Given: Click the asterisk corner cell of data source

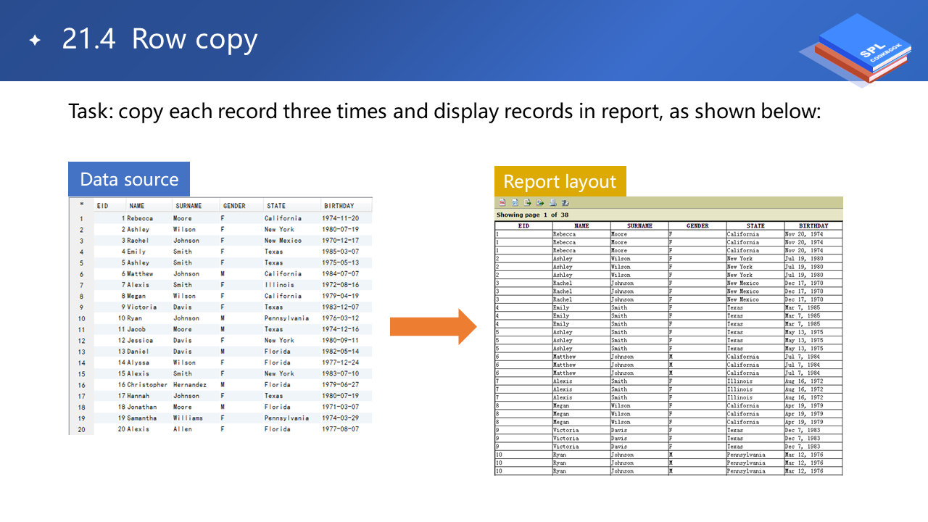Looking at the screenshot, I should tap(81, 206).
